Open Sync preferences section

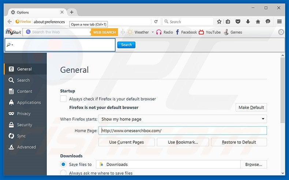[25, 136]
